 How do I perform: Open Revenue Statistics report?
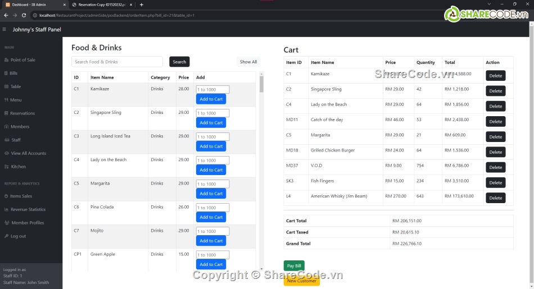(28, 209)
